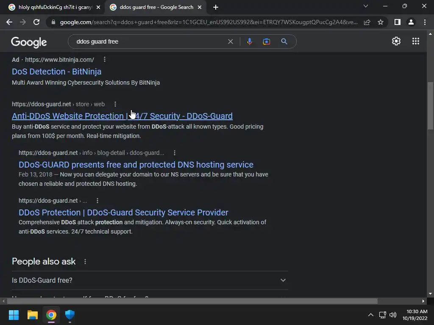Open Google quick settings gear
Screen dimensions: 434x325
coord(396,41)
